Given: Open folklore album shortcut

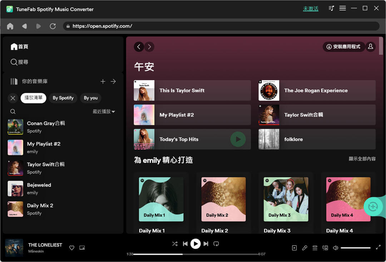Looking at the screenshot, I should [x=317, y=139].
